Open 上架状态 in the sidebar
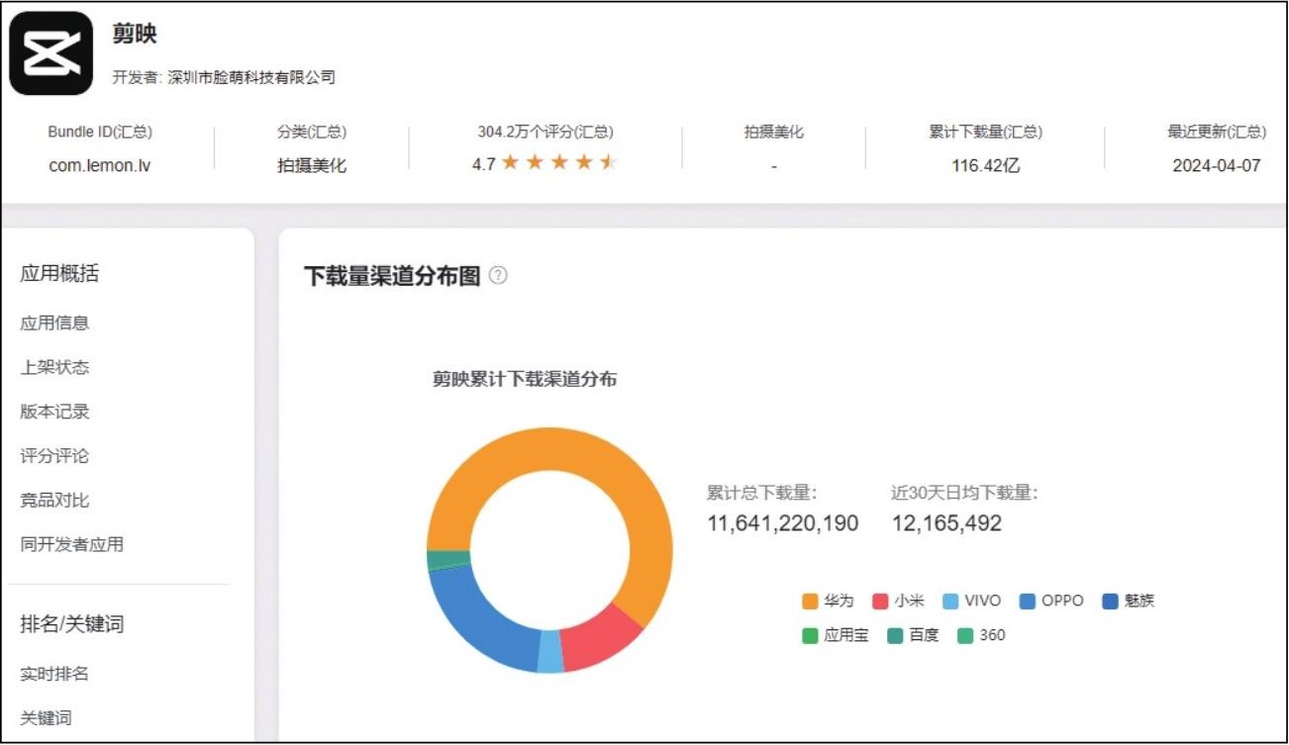The width and height of the screenshot is (1289, 745). point(54,367)
